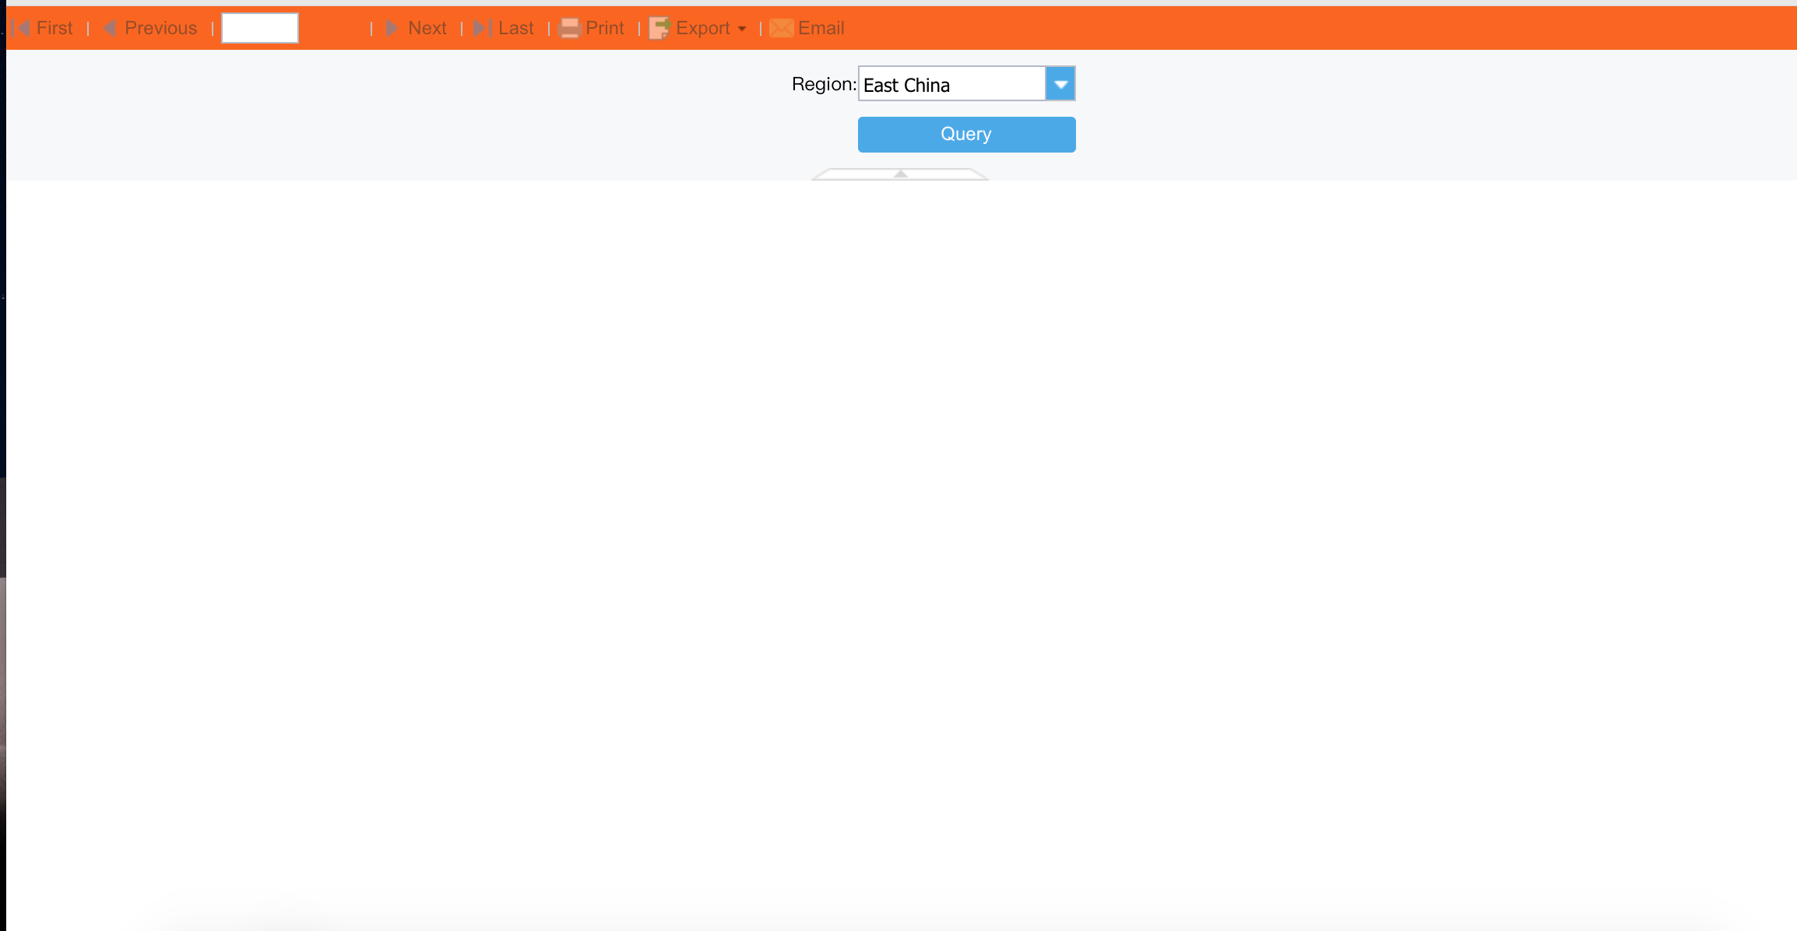Viewport: 1797px width, 931px height.
Task: Click the Last text label
Action: [515, 28]
